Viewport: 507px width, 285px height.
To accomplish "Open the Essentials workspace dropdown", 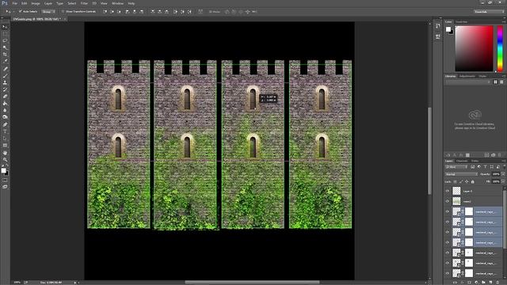I will [489, 12].
